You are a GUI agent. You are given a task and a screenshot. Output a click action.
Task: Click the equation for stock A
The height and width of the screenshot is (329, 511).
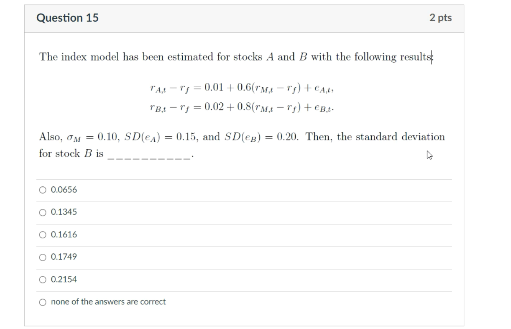[242, 88]
